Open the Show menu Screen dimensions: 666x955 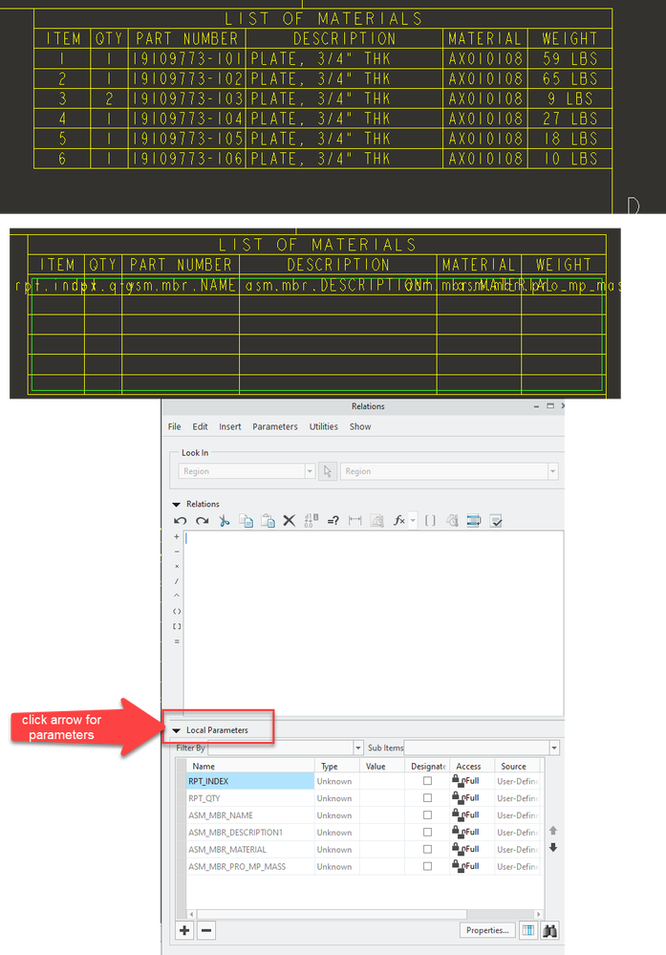click(x=360, y=426)
